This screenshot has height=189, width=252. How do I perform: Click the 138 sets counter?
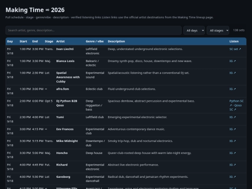(x=238, y=30)
